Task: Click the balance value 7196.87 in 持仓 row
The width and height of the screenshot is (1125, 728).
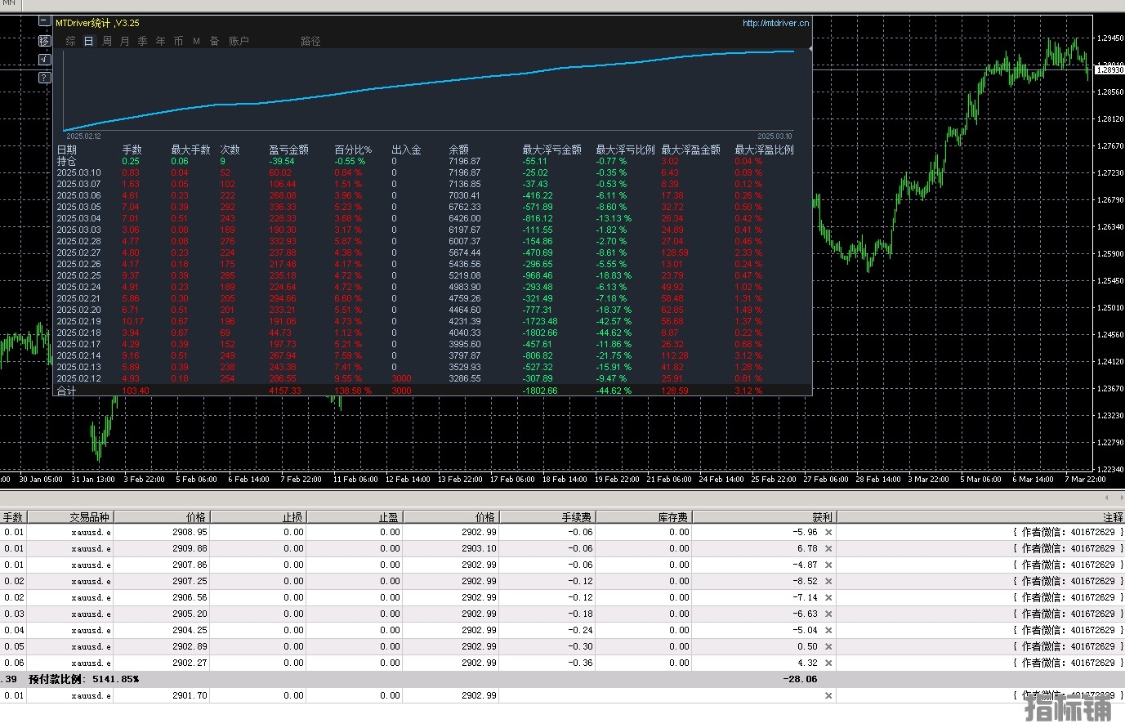Action: (x=465, y=161)
